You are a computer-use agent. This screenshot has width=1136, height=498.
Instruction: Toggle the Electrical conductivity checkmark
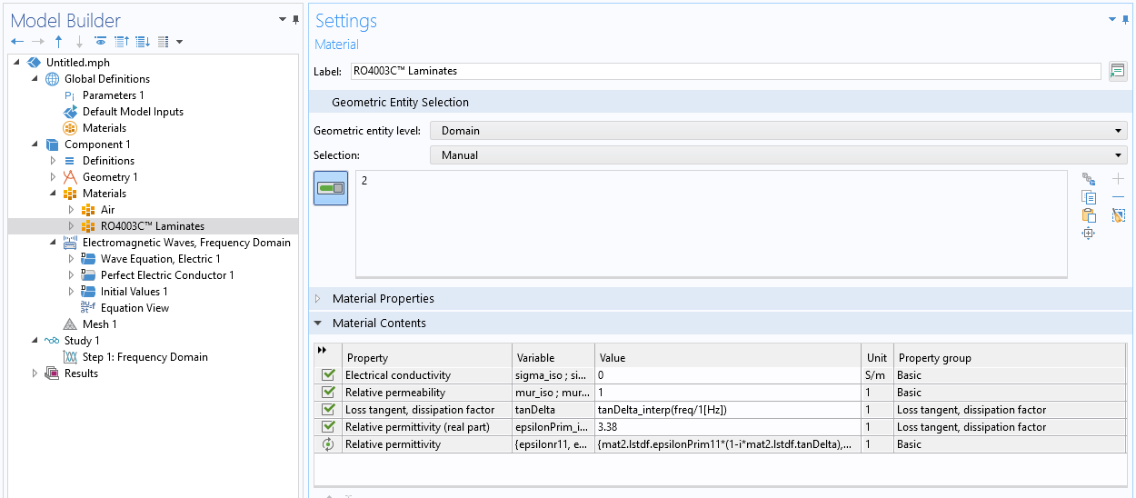[x=328, y=375]
